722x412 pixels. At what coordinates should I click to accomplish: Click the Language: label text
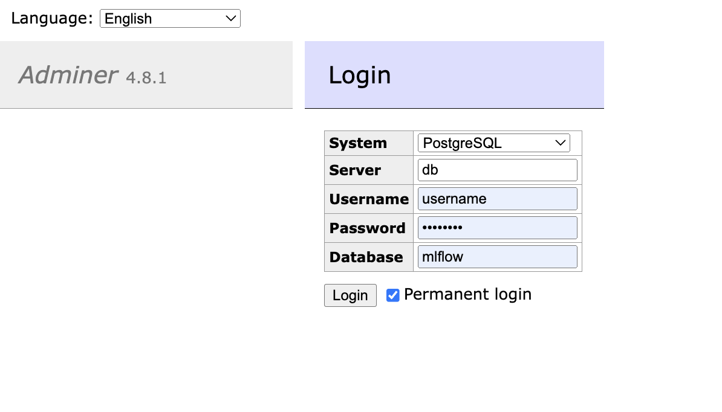[52, 18]
